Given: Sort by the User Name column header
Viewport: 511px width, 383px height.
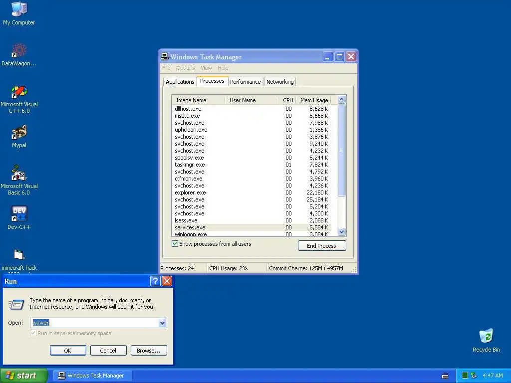Looking at the screenshot, I should click(x=252, y=100).
